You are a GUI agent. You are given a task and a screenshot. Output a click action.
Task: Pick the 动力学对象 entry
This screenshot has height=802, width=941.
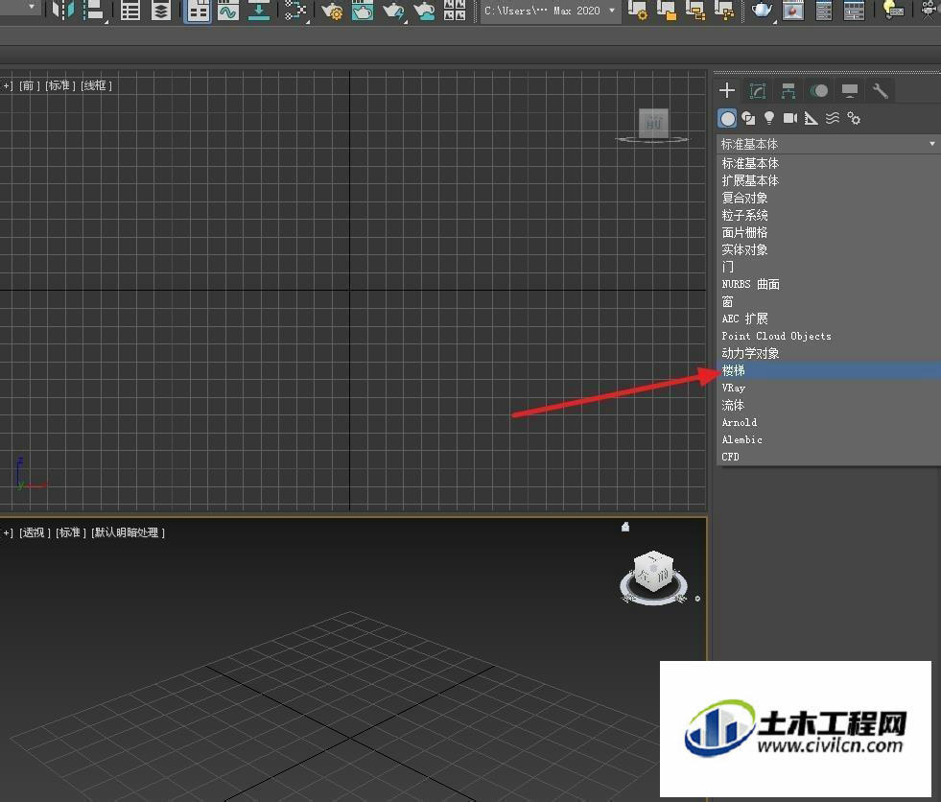click(x=829, y=354)
